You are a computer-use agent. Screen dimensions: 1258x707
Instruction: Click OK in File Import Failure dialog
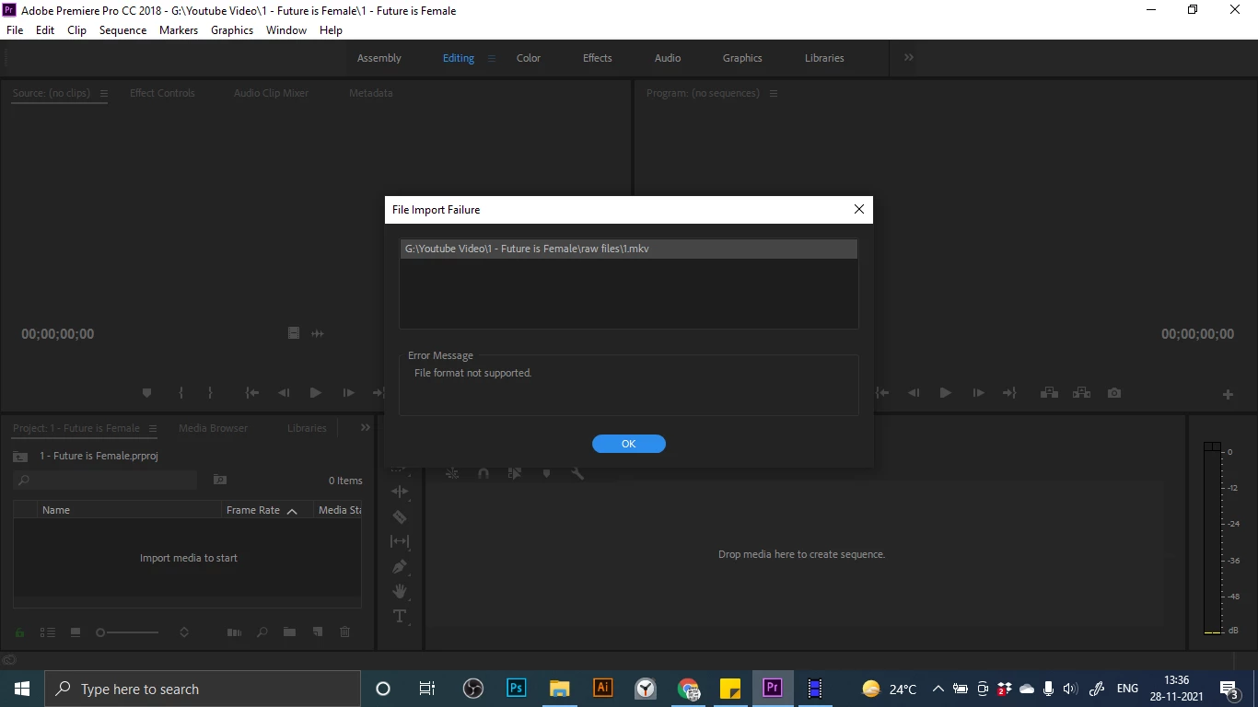click(x=628, y=444)
